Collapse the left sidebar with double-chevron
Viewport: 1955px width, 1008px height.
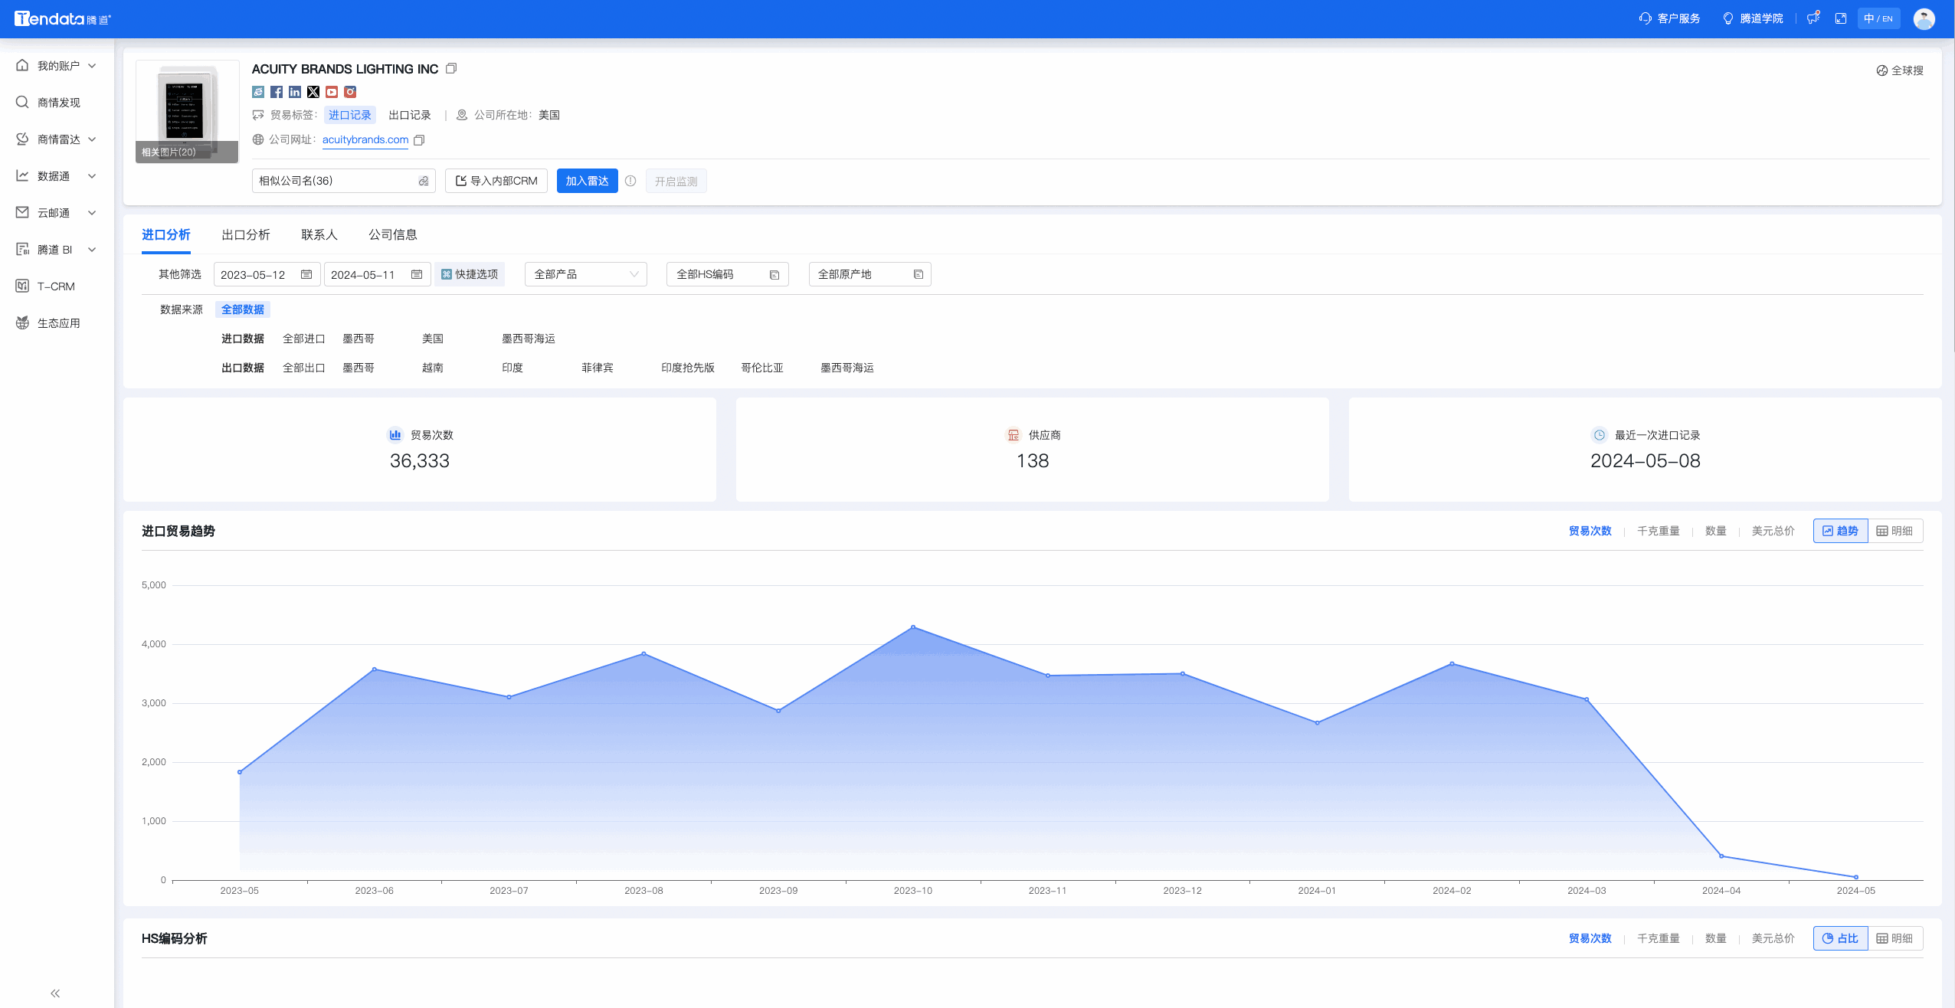pyautogui.click(x=55, y=993)
